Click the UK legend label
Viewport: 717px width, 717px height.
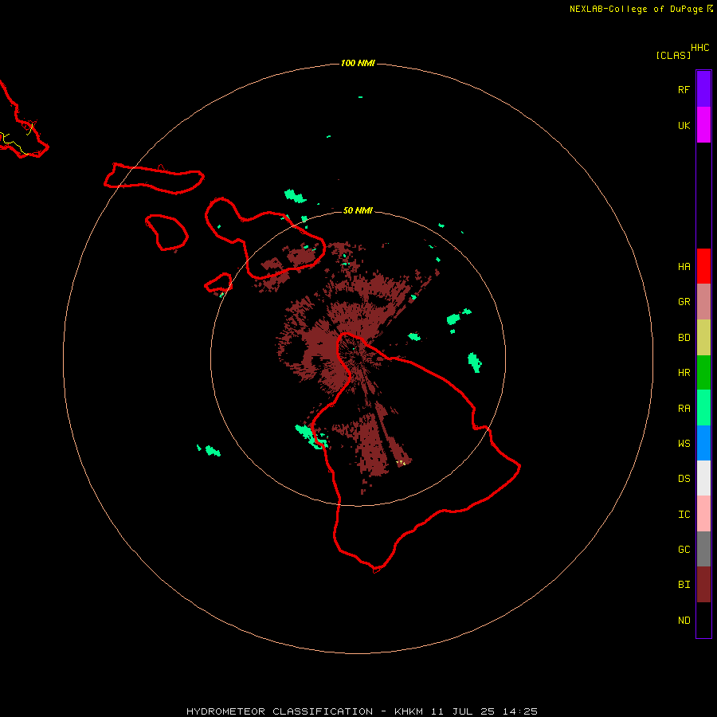[x=684, y=125]
